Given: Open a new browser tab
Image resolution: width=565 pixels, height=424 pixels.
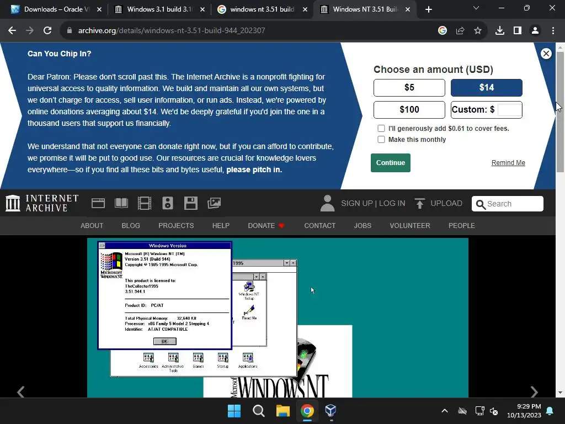Looking at the screenshot, I should pyautogui.click(x=428, y=10).
